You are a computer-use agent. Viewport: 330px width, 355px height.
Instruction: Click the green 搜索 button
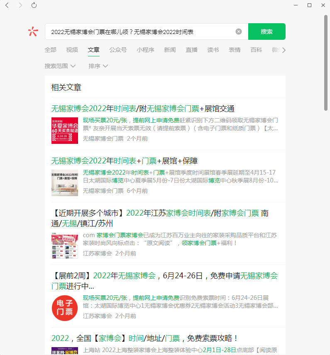[267, 32]
